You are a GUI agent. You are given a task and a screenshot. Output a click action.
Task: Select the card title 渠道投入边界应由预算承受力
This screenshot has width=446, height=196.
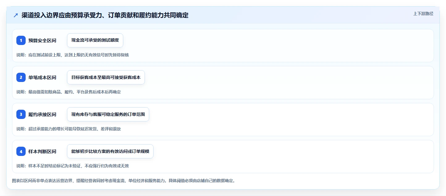105,15
